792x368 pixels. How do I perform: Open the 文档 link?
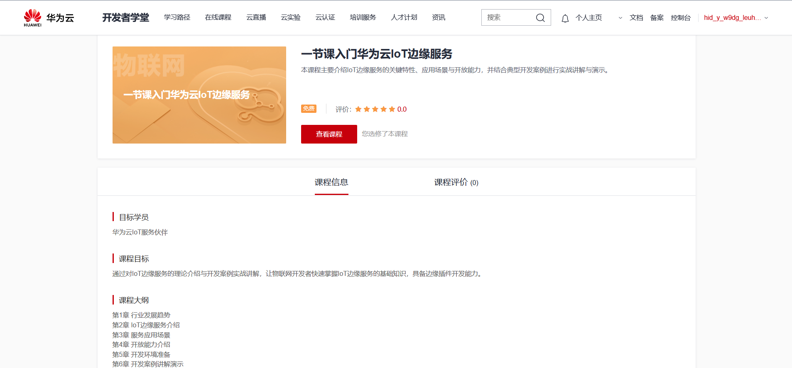pyautogui.click(x=636, y=18)
